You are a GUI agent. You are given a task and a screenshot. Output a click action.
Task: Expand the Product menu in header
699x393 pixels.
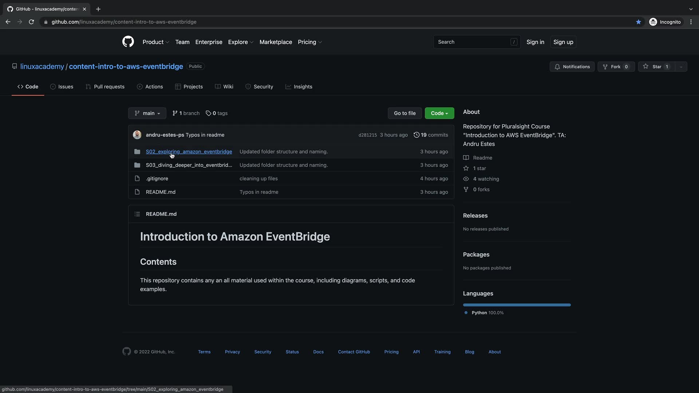click(155, 42)
